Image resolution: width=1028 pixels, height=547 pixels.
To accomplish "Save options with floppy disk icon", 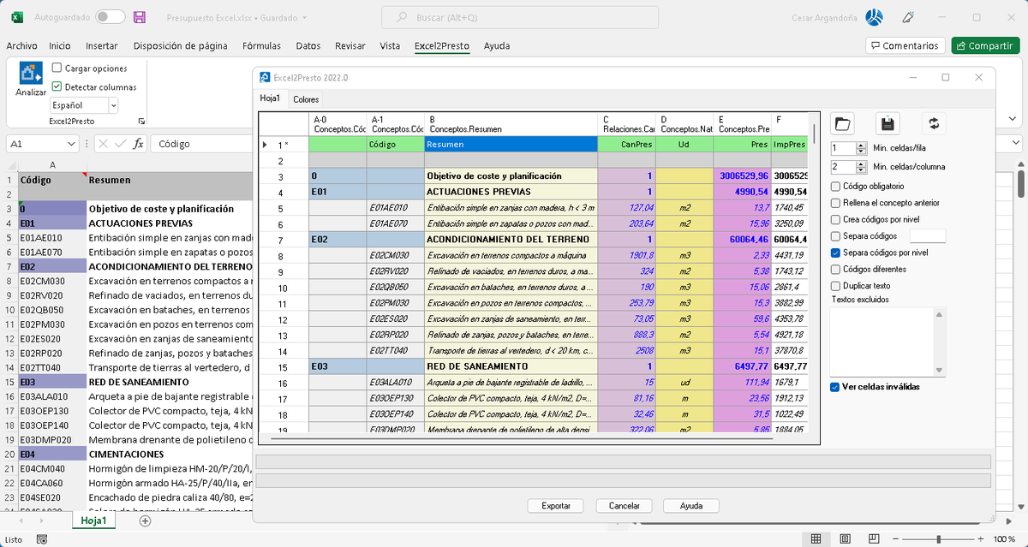I will click(x=888, y=123).
